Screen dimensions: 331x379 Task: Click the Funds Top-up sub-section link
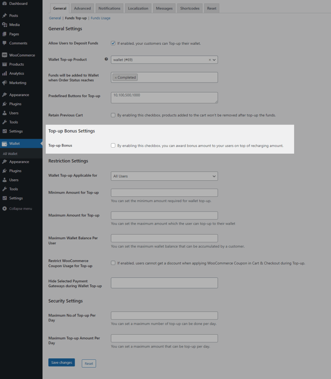coord(76,18)
